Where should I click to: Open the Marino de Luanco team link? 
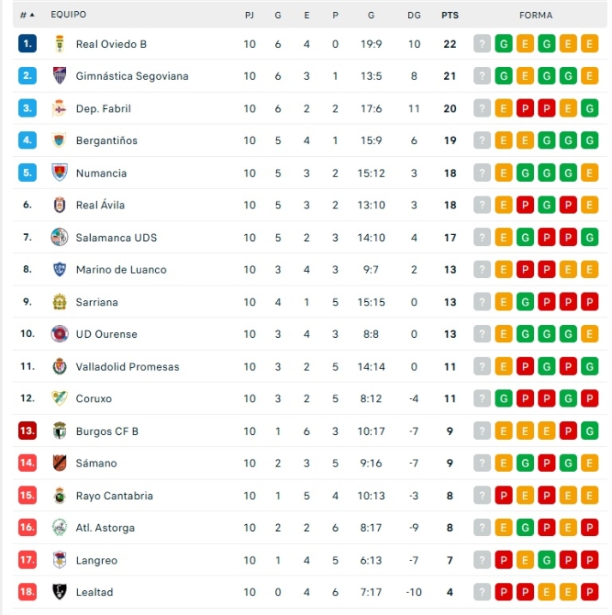point(121,269)
